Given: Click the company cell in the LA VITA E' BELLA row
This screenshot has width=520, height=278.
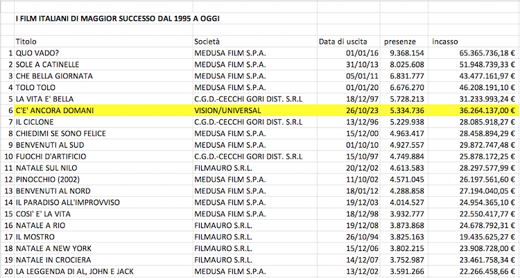Looking at the screenshot, I should 254,99.
